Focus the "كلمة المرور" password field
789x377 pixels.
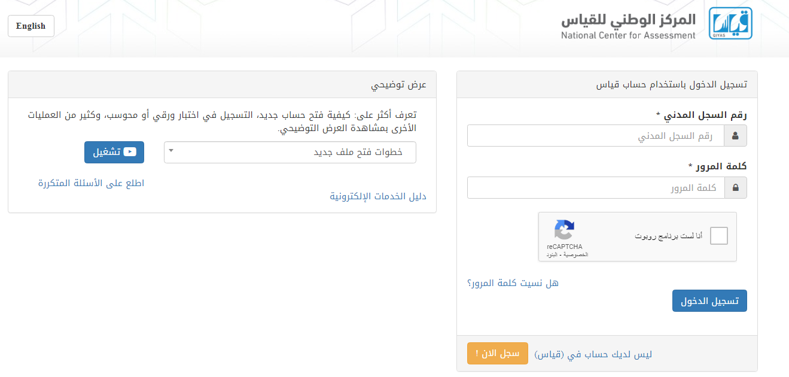595,188
